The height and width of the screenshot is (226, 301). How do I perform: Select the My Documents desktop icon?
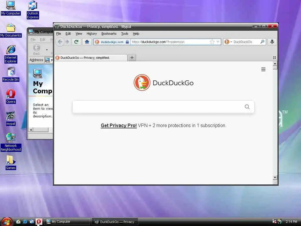(11, 30)
